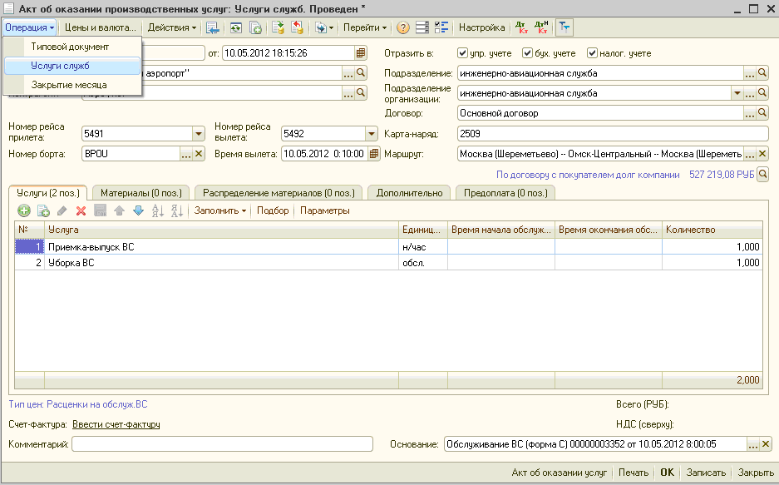Open the calendar picker beside document date
This screenshot has width=779, height=485.
(x=361, y=52)
